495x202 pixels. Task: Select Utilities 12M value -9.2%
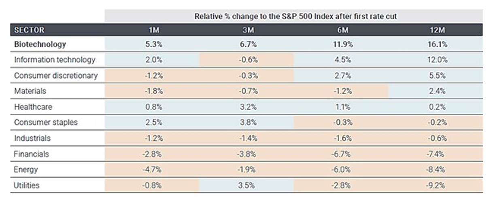click(x=437, y=185)
